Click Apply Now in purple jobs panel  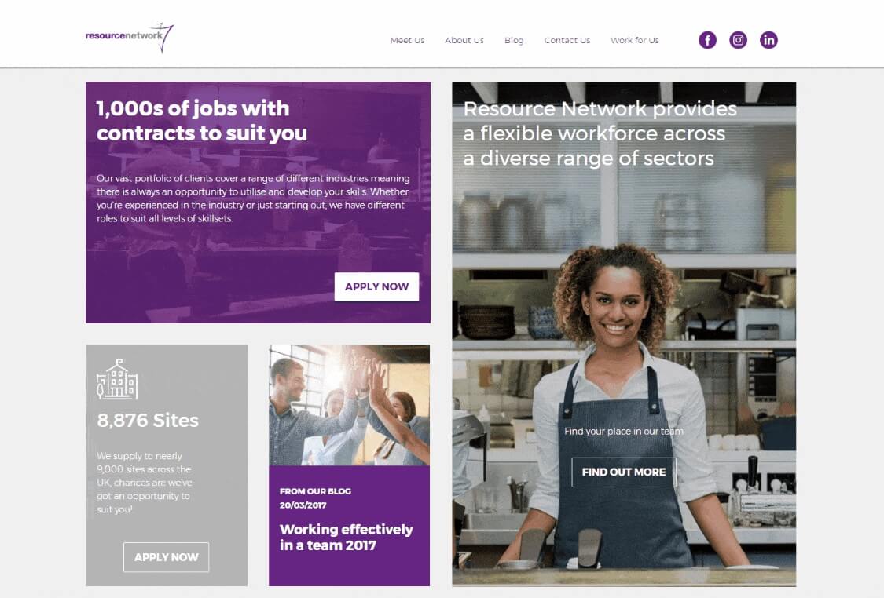pos(376,286)
